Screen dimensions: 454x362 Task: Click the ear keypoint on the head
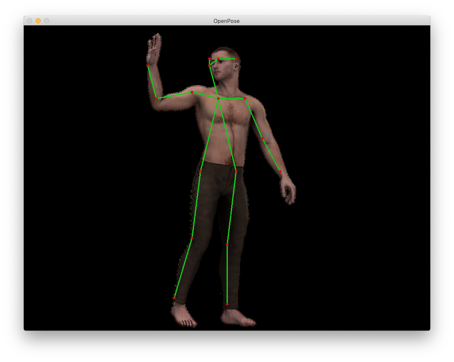[x=236, y=59]
